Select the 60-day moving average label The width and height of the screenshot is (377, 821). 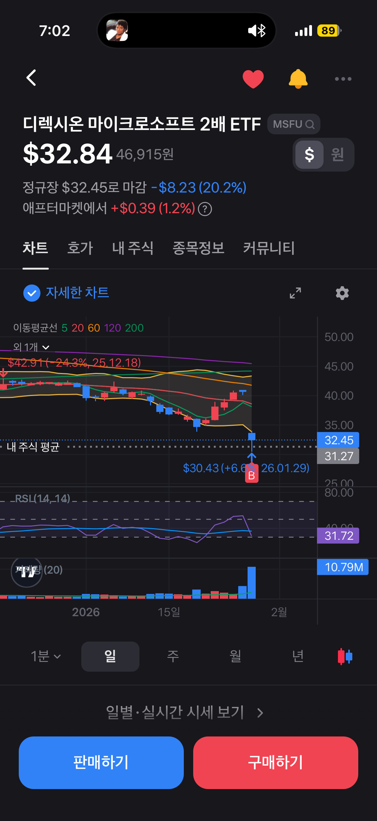pos(94,328)
